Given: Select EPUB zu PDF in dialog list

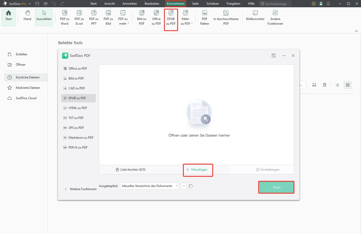Looking at the screenshot, I should (x=78, y=98).
